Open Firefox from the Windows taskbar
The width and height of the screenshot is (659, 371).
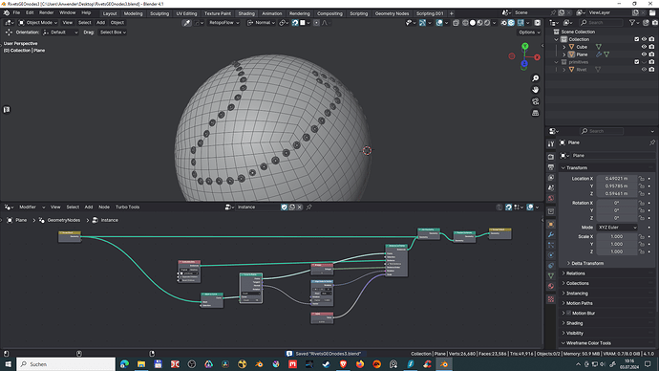[360, 364]
